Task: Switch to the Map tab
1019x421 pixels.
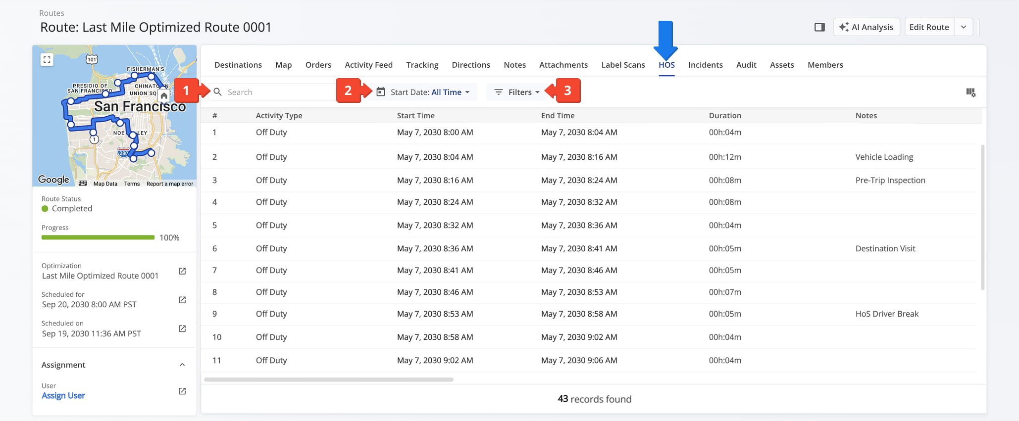Action: click(x=284, y=65)
